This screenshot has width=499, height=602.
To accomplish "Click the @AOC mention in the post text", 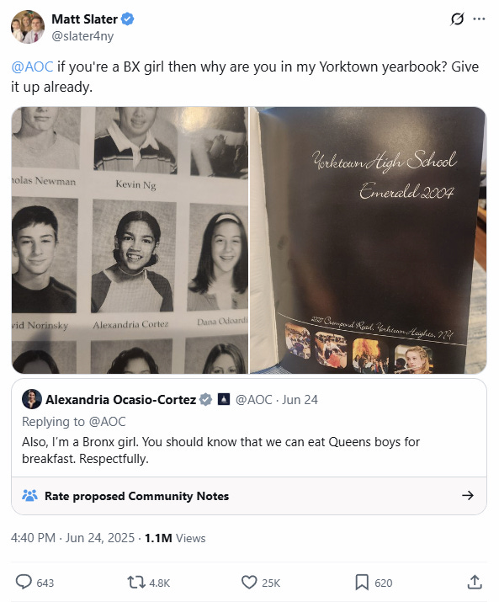I will [x=32, y=67].
